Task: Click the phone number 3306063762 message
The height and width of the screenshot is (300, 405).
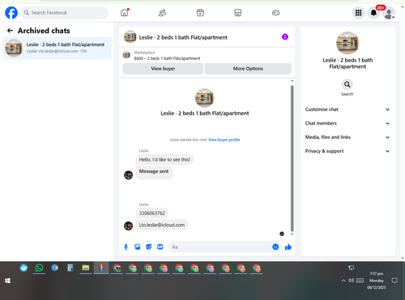Action: pyautogui.click(x=151, y=213)
